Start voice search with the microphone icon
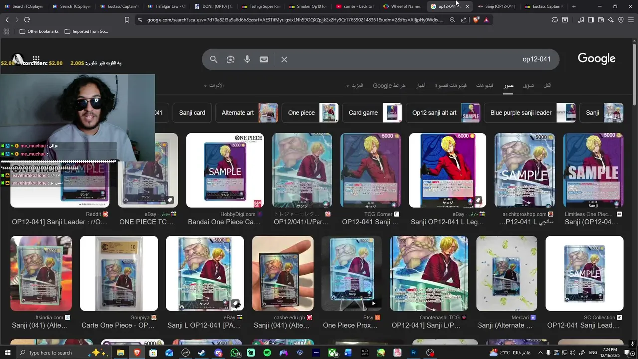This screenshot has height=359, width=638. [247, 59]
